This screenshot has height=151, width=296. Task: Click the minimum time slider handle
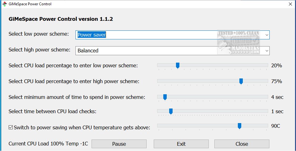pyautogui.click(x=165, y=97)
